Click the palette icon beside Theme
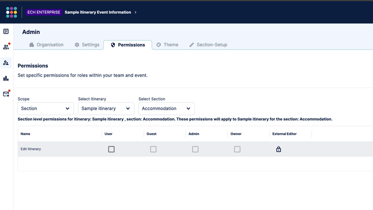This screenshot has height=210, width=373. [x=159, y=45]
